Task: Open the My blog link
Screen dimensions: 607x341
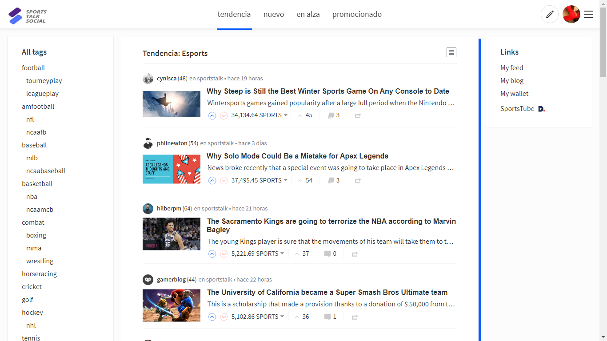Action: tap(512, 81)
